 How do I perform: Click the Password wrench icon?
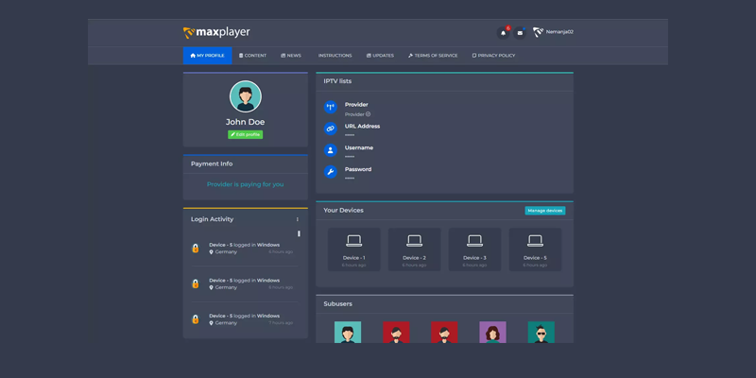pyautogui.click(x=331, y=172)
